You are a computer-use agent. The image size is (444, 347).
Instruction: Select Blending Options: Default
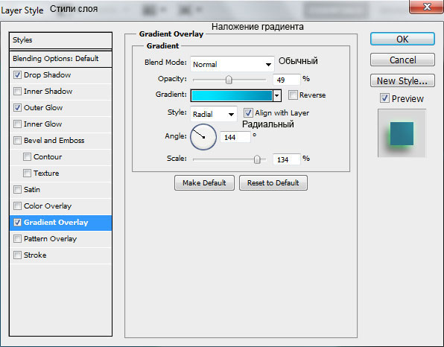click(x=60, y=59)
